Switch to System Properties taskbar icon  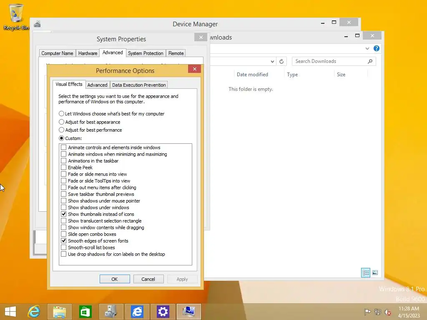189,312
